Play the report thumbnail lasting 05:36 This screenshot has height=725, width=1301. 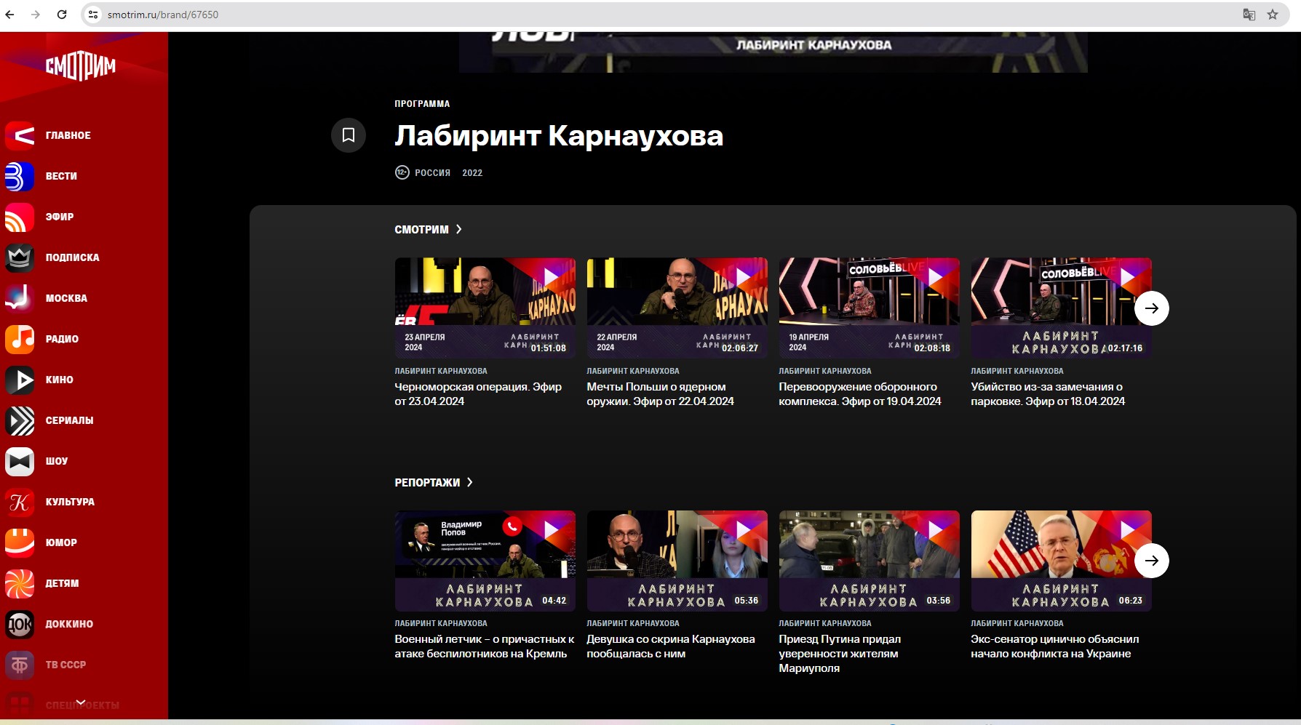click(x=677, y=561)
